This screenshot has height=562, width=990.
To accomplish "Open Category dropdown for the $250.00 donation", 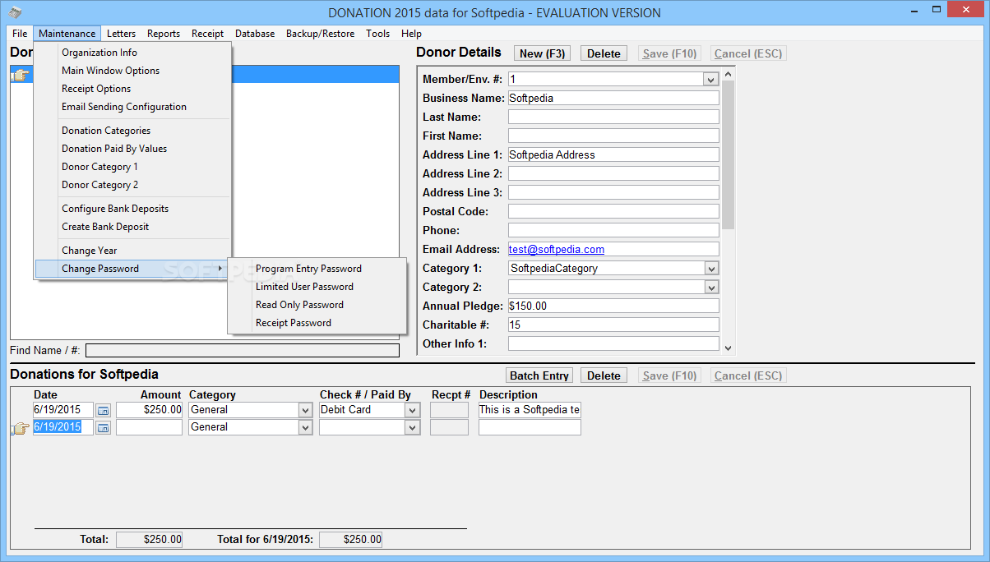I will [305, 410].
